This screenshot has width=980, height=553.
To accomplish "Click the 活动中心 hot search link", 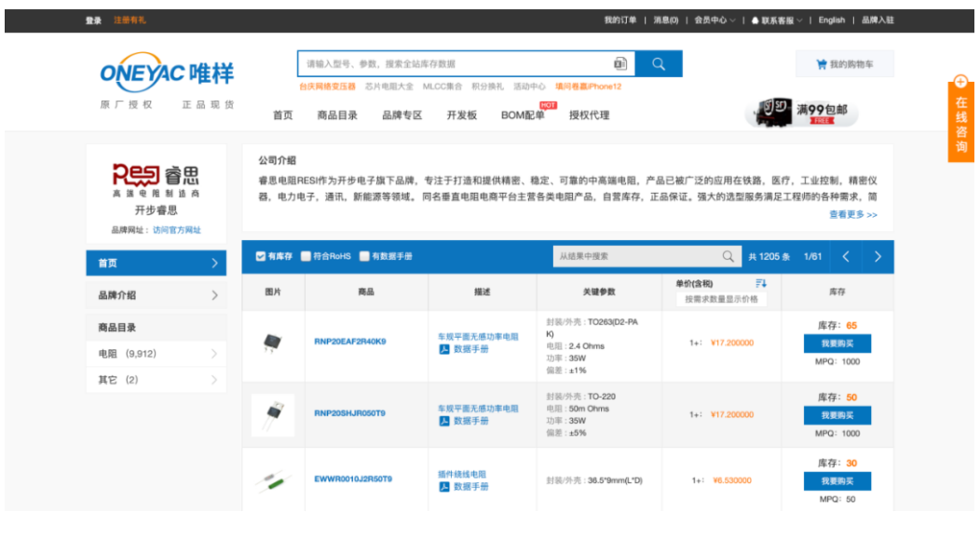I will tap(529, 87).
